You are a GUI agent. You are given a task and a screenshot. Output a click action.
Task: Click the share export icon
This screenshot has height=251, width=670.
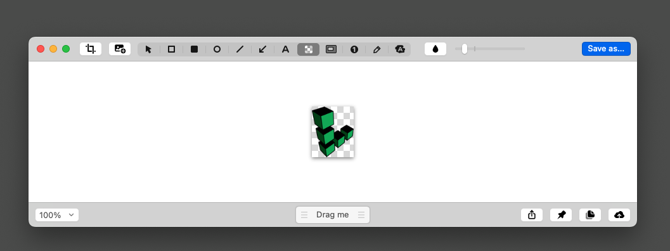tap(532, 215)
